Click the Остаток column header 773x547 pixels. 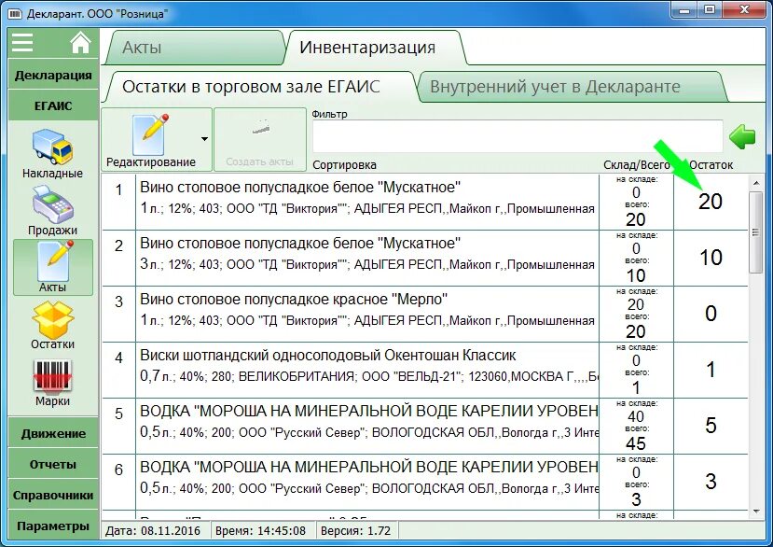(711, 165)
